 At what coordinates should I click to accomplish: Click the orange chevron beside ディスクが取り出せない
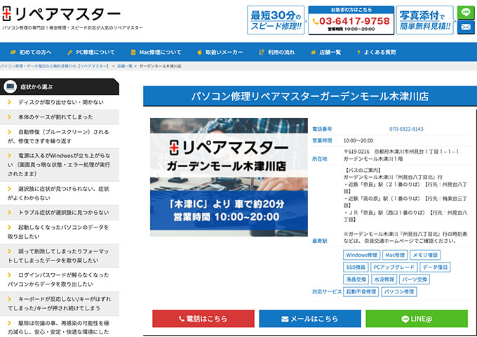(9, 103)
